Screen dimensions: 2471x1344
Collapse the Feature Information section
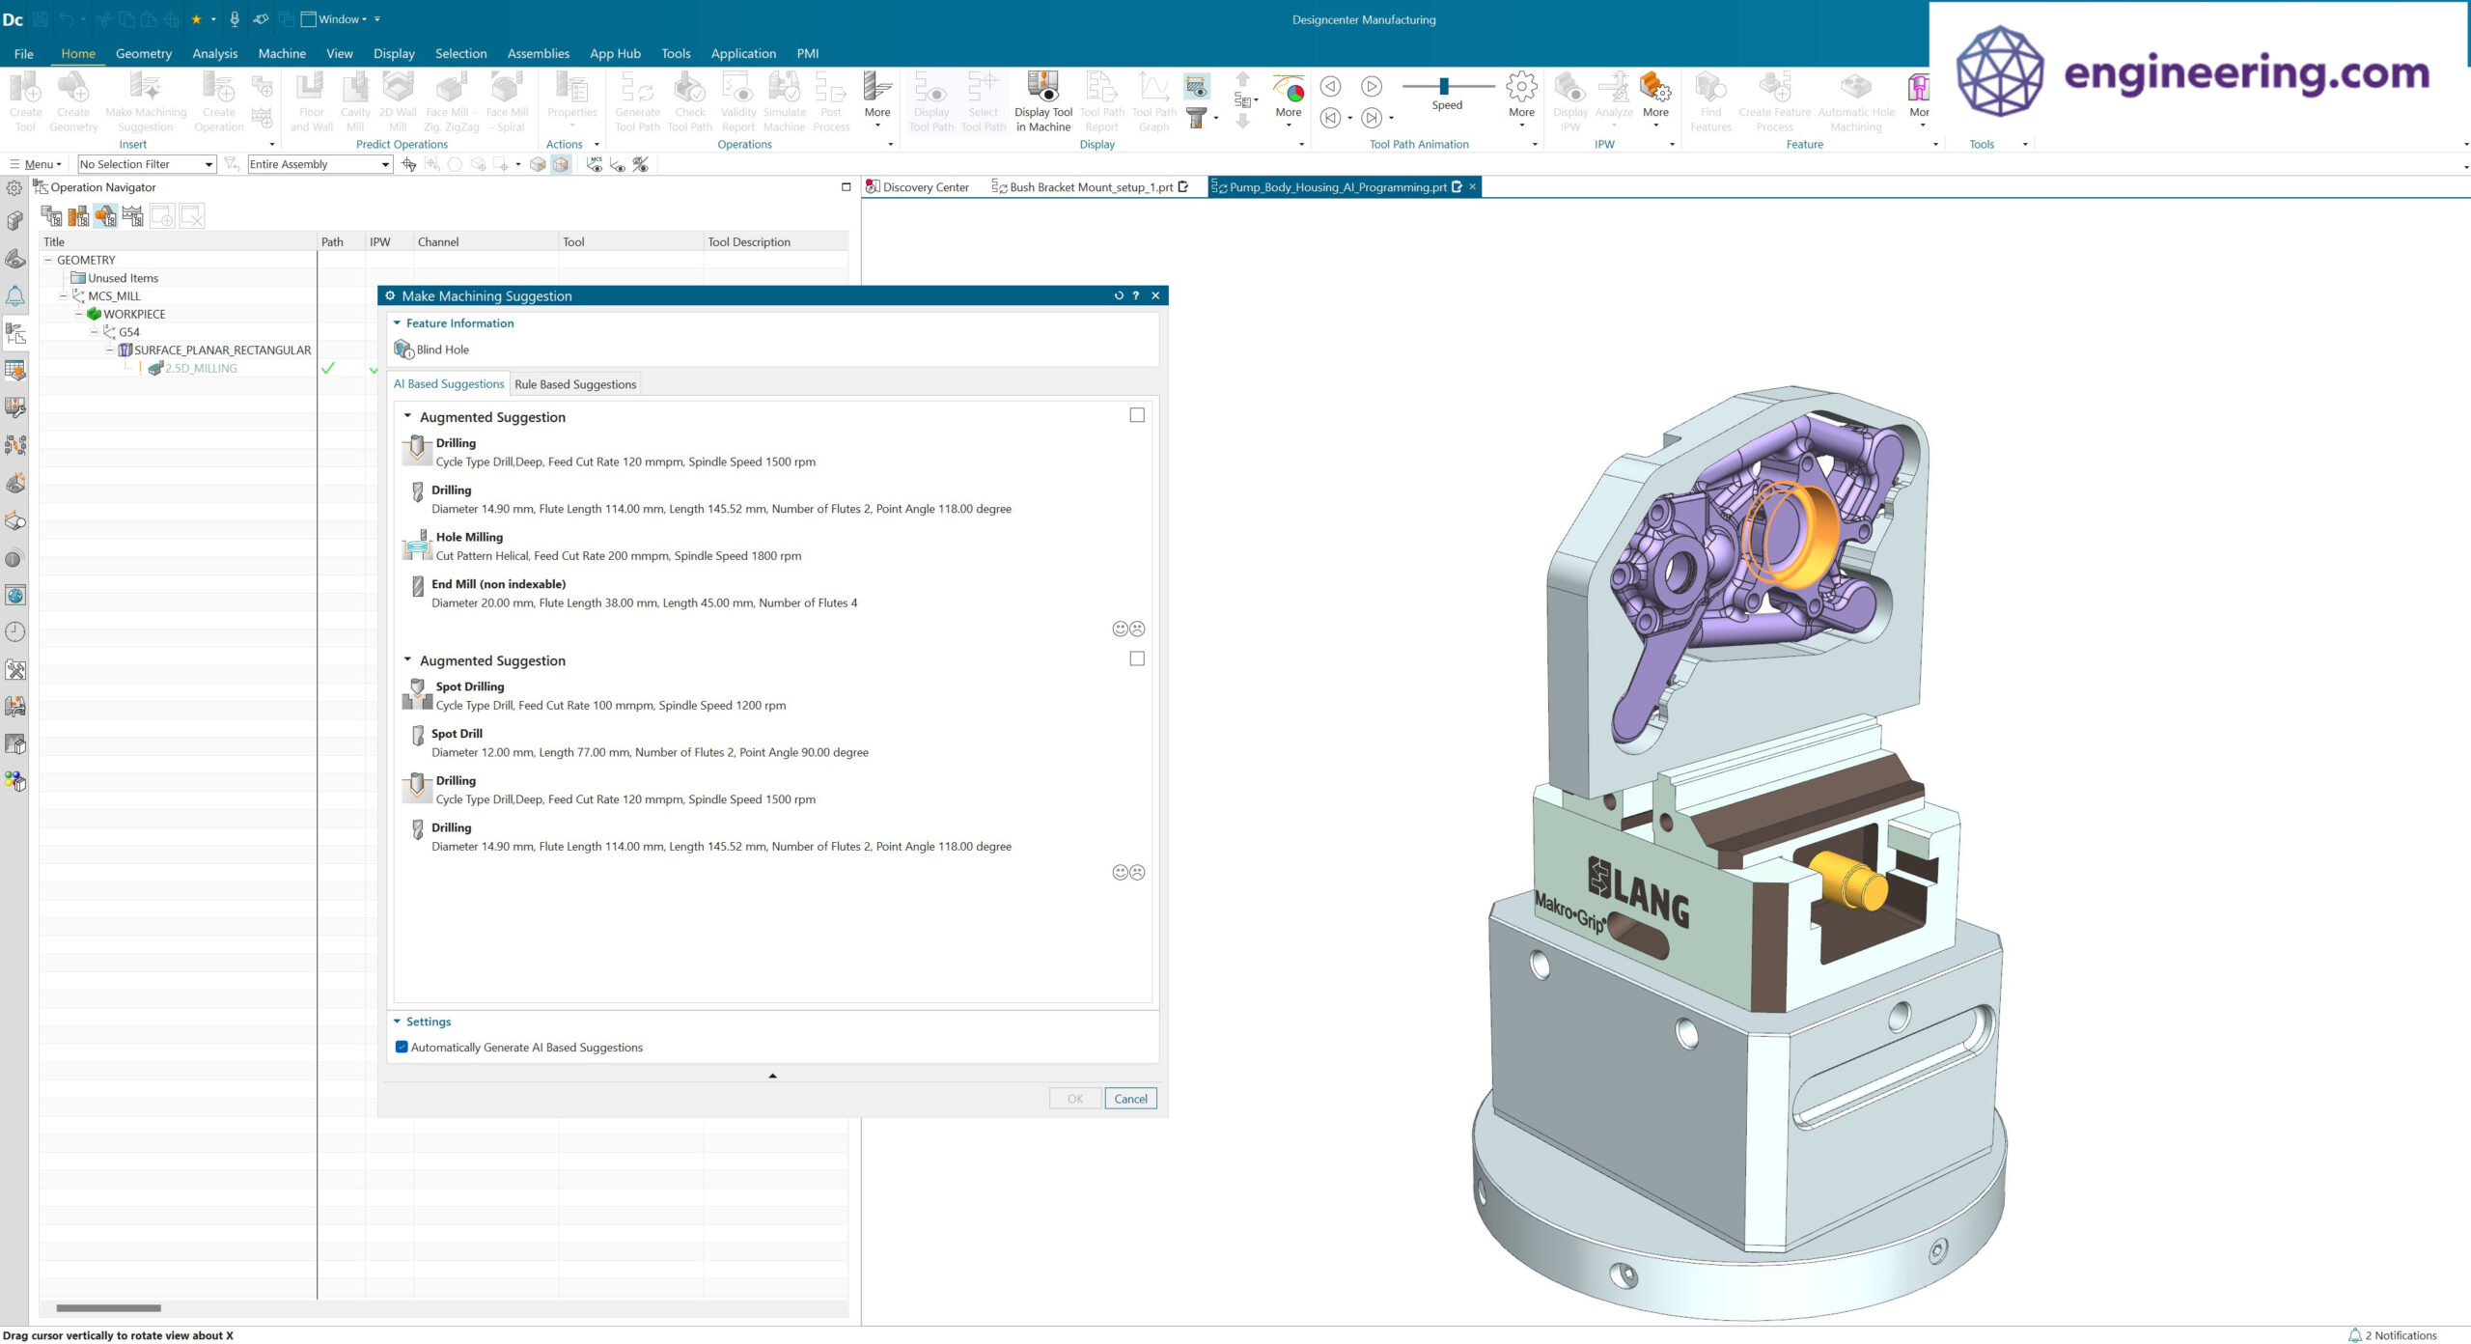[396, 322]
